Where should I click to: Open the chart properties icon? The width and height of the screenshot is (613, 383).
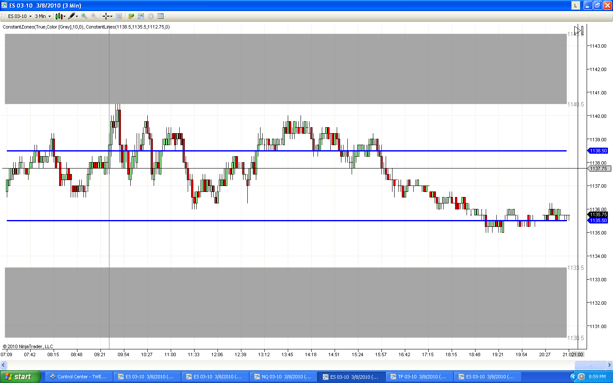[160, 16]
